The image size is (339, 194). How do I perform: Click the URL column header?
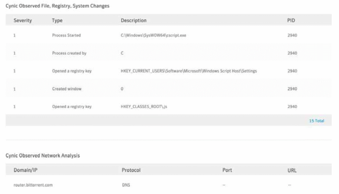(x=292, y=170)
